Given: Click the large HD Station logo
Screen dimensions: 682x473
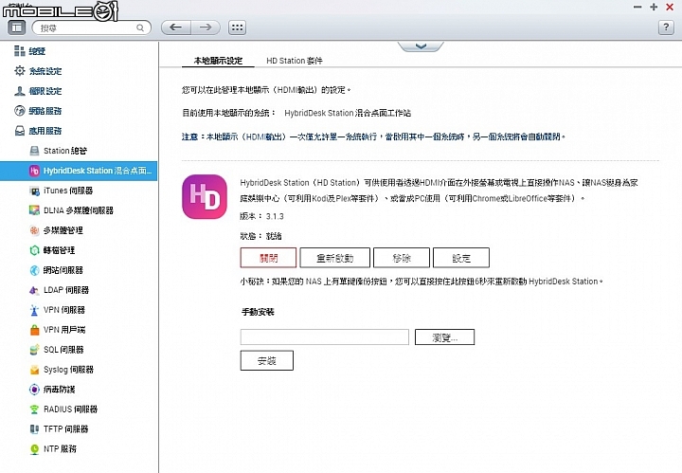Looking at the screenshot, I should click(x=205, y=197).
